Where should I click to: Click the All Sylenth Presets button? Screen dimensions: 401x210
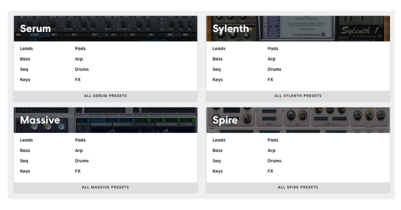pos(298,96)
